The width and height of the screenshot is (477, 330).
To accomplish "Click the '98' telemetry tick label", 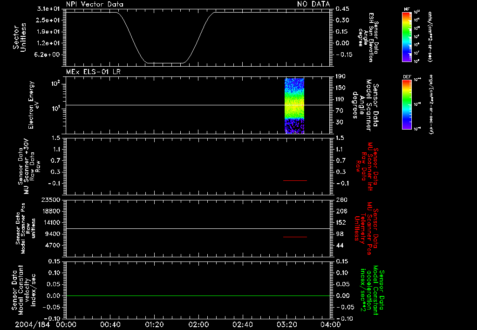I will 340,234.
